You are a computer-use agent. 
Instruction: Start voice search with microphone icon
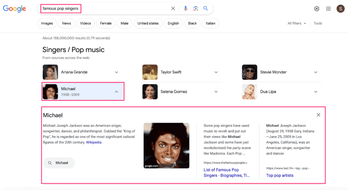[x=185, y=8]
